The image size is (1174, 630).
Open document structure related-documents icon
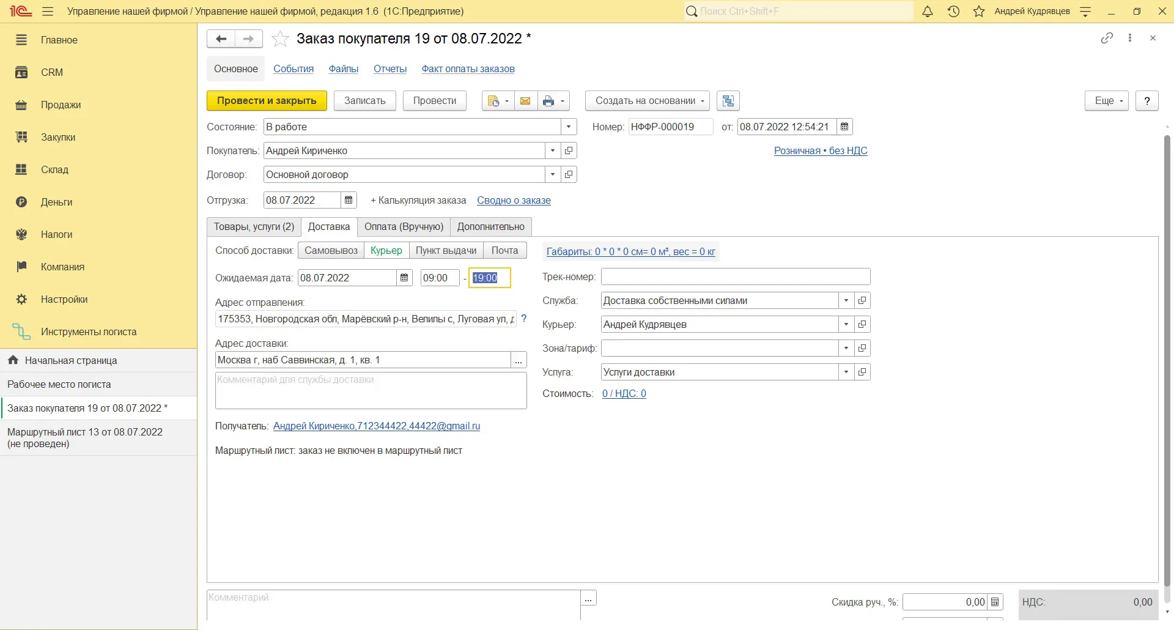click(728, 101)
